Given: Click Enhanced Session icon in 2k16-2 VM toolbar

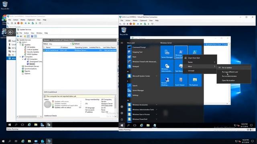Looking at the screenshot, I should (153, 24).
